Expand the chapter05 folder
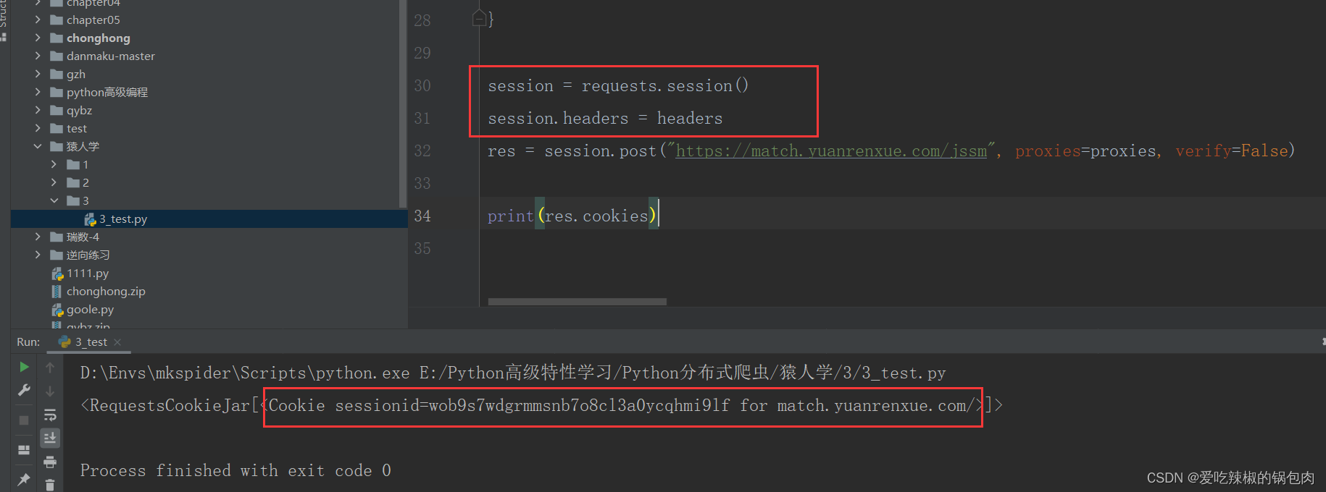 (x=38, y=20)
